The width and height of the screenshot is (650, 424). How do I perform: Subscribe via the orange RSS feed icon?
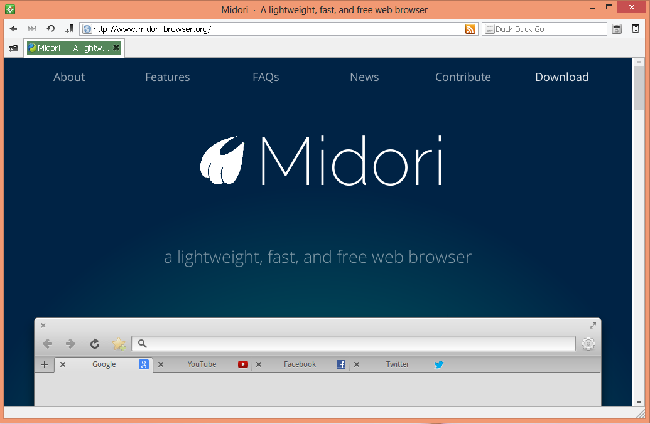(x=470, y=29)
